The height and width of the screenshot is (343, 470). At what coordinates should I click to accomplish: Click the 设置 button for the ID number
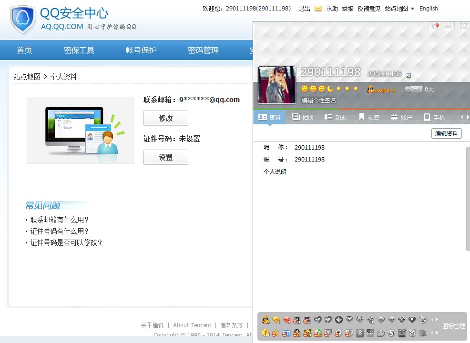point(166,157)
